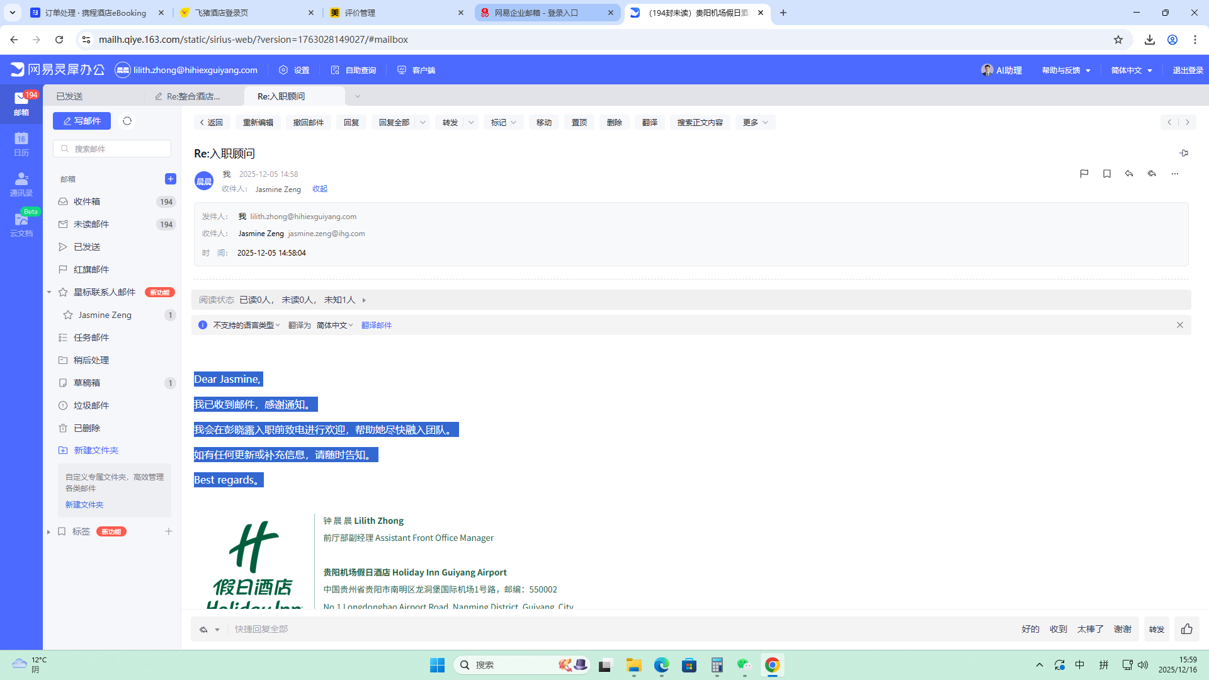
Task: Add new mailbox folder with plus icon
Action: (x=170, y=179)
